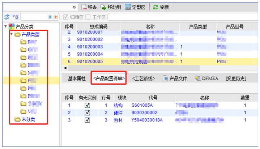Select the row with code 9010200003
Screen dimensions: 260x149
[90, 47]
